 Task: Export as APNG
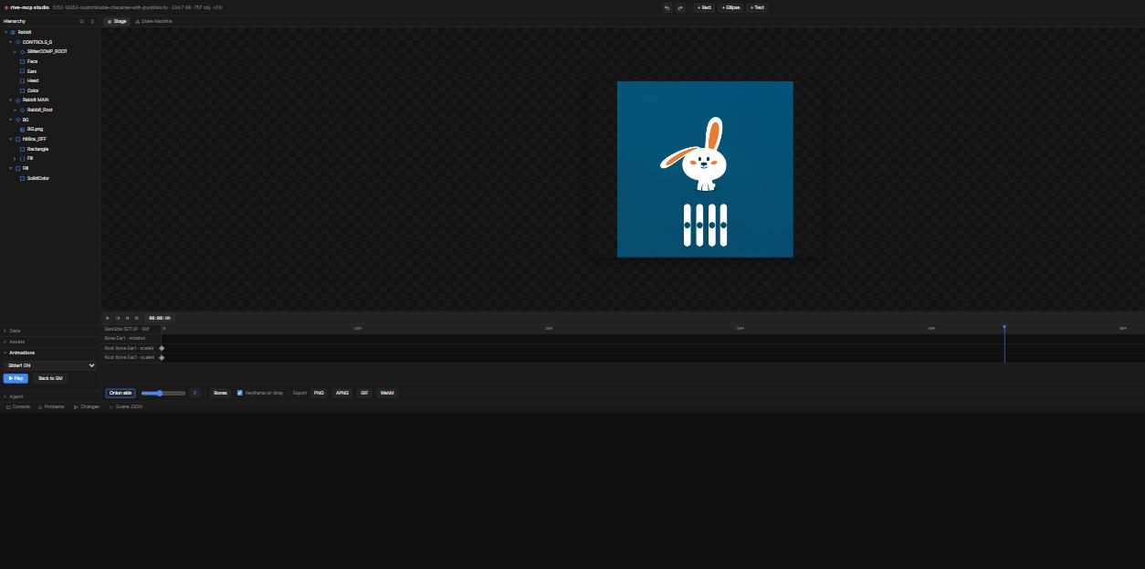342,393
